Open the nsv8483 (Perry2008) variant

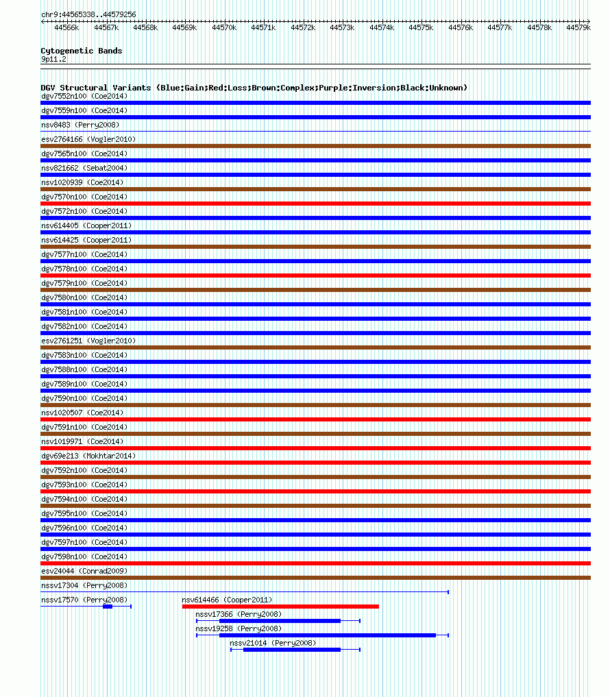click(x=80, y=125)
